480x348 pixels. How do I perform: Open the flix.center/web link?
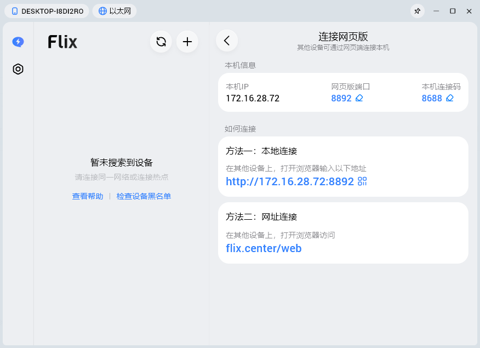tap(264, 248)
